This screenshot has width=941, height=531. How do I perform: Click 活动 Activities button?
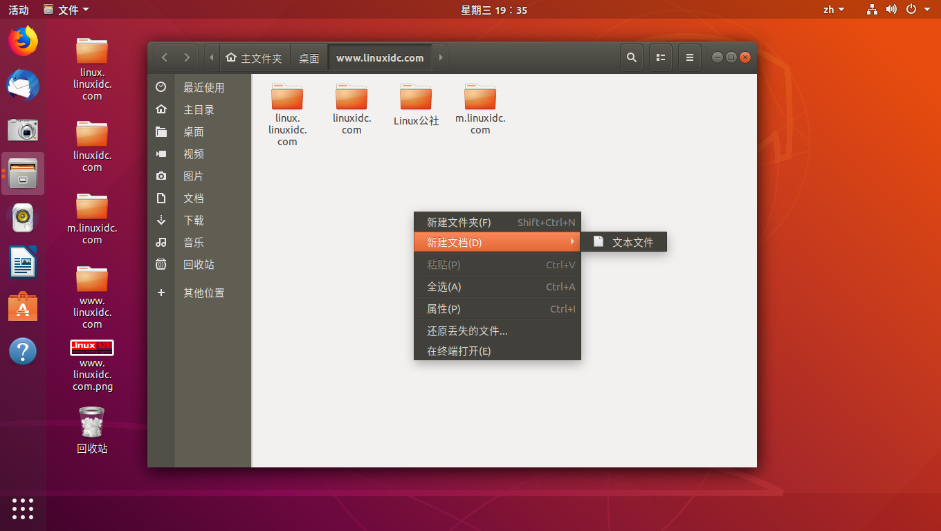(x=19, y=10)
